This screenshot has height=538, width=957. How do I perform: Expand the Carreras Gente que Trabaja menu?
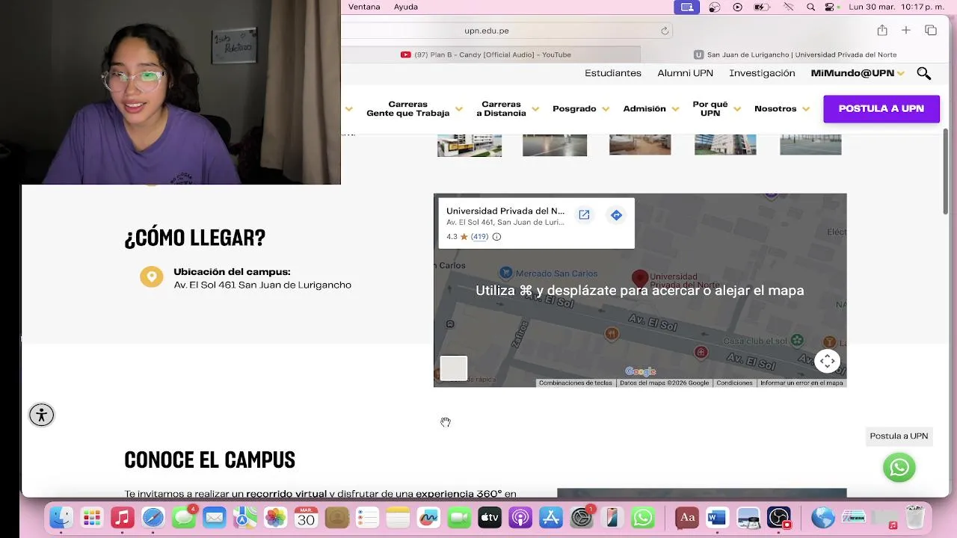pyautogui.click(x=414, y=109)
